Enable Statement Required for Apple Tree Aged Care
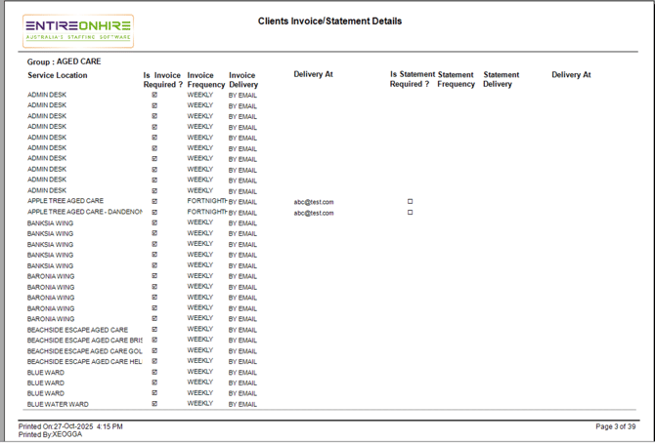The height and width of the screenshot is (443, 655). 410,201
